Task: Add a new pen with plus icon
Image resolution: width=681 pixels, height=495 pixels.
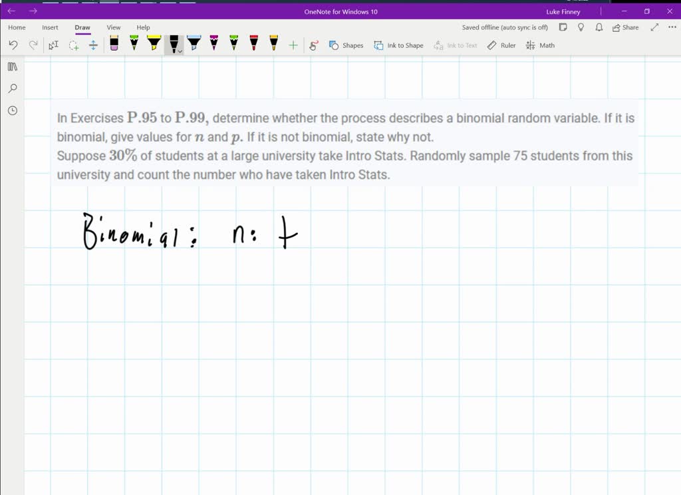Action: coord(293,45)
